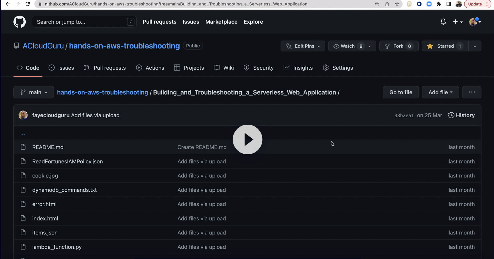Bookmark this page with star icon
The width and height of the screenshot is (494, 259).
pos(397,4)
